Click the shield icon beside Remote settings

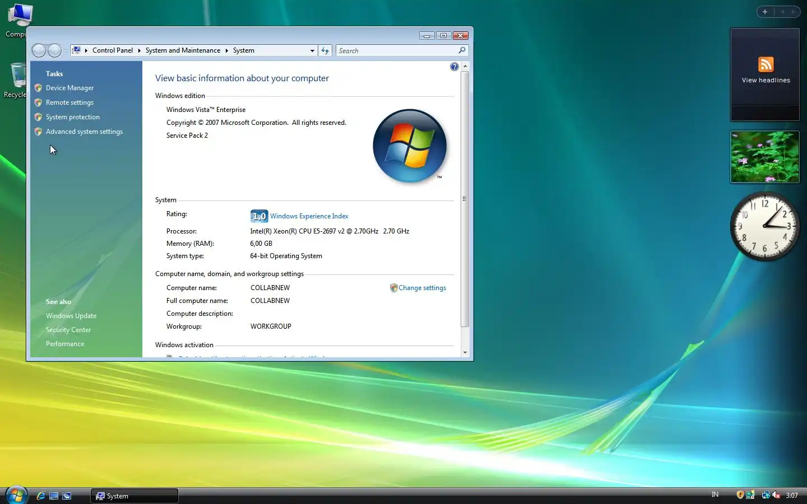tap(38, 102)
